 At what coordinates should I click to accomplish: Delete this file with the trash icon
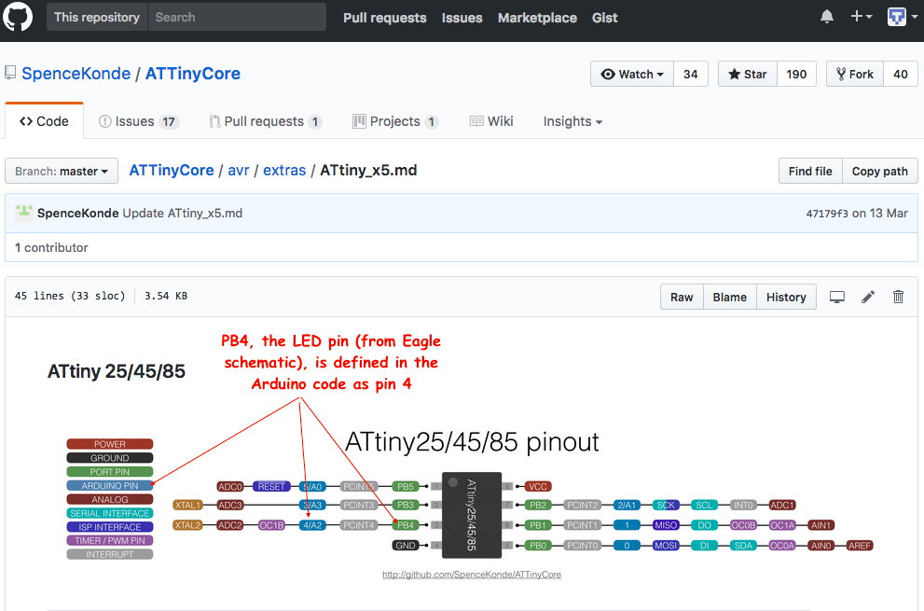[898, 297]
